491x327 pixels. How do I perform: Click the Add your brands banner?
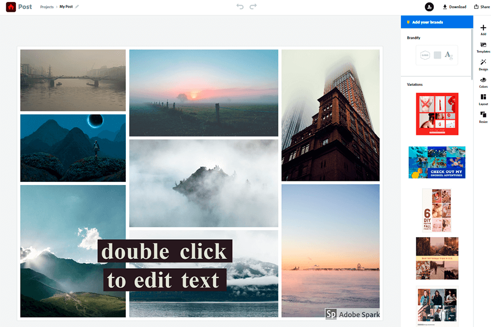point(437,22)
